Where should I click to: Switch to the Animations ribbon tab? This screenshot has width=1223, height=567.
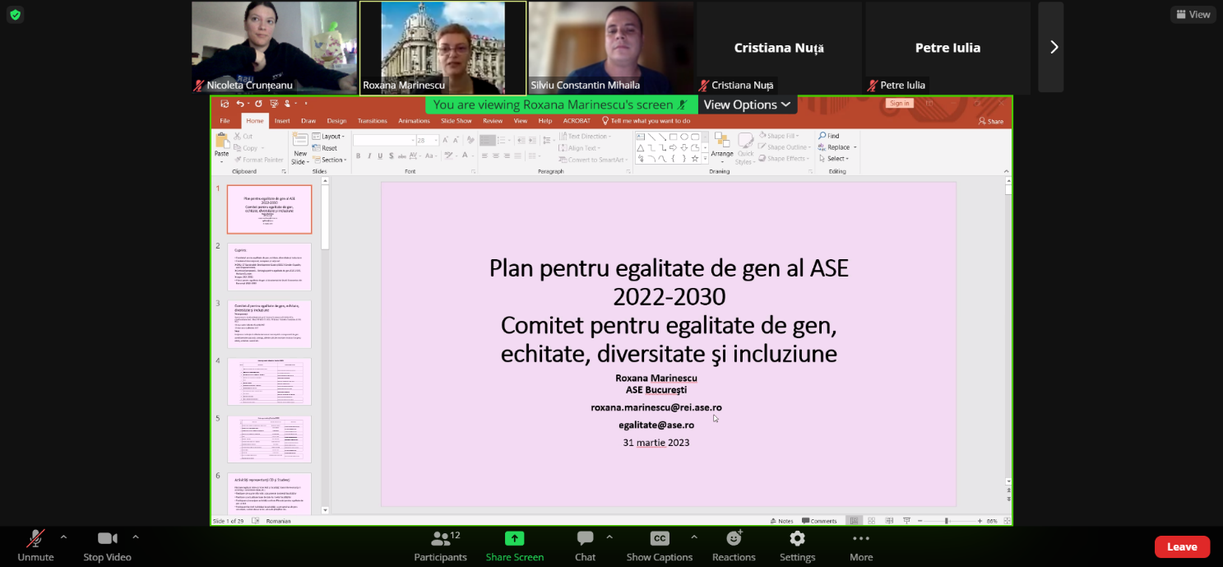click(x=414, y=121)
